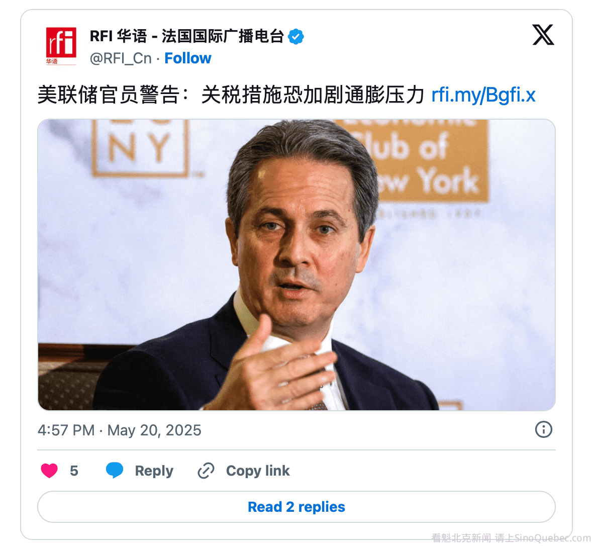Open the RFI 华语 - 法国国际广播电台 profile name
This screenshot has width=594, height=546.
click(x=187, y=36)
